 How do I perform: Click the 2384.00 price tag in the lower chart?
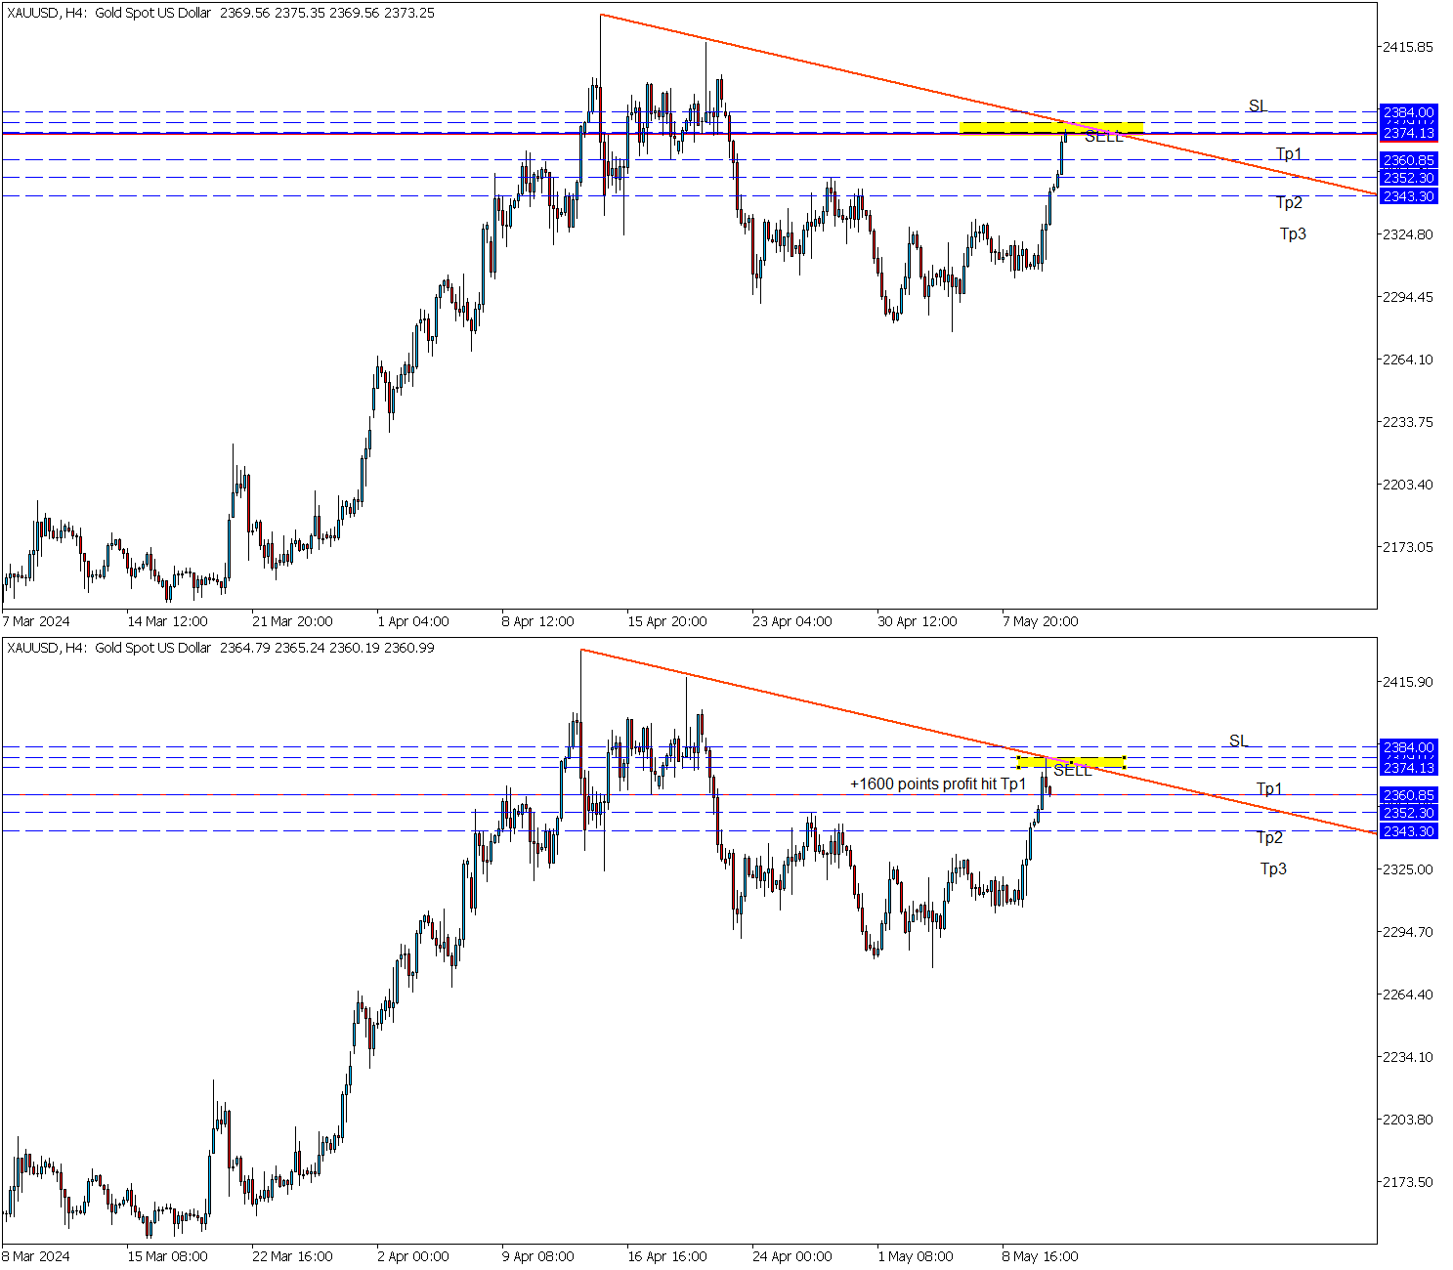(x=1408, y=747)
